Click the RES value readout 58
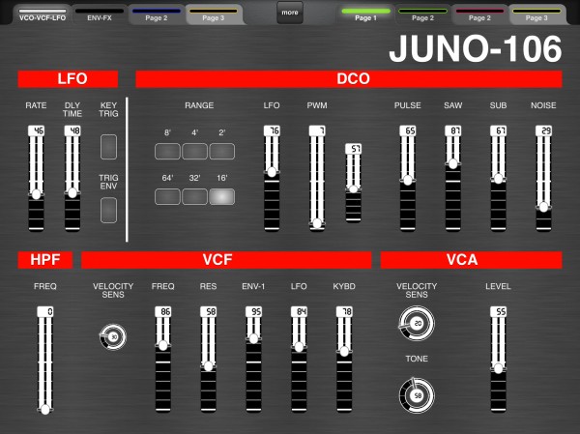This screenshot has height=434, width=580. click(208, 311)
